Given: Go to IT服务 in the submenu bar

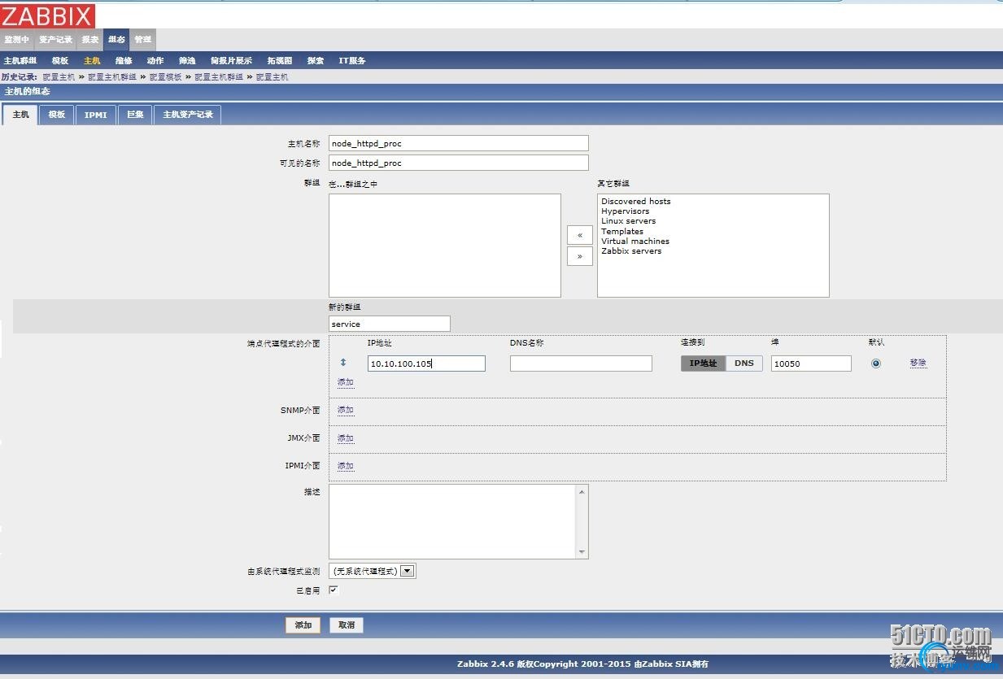Looking at the screenshot, I should 352,61.
